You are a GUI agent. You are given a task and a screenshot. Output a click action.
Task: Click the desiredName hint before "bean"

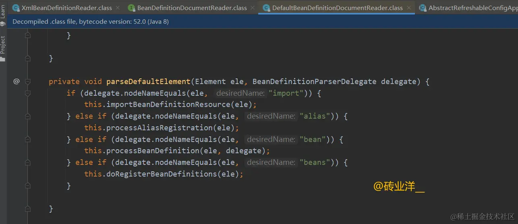tap(271, 140)
